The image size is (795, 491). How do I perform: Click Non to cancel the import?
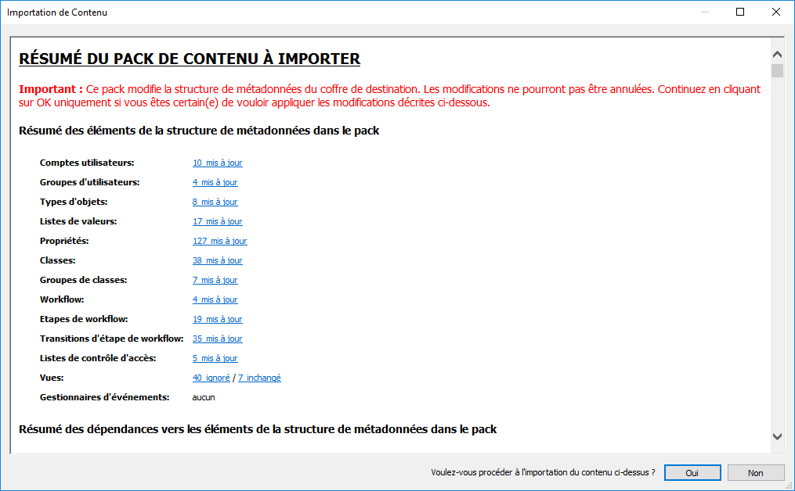(x=755, y=473)
